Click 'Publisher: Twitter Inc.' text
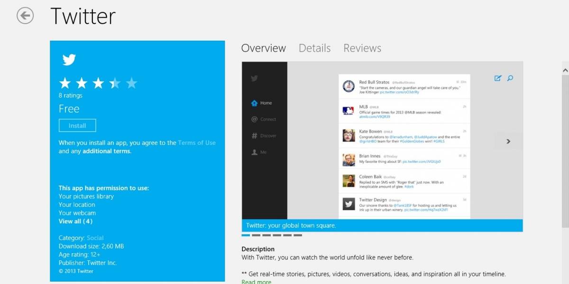Viewport: 569px width, 284px height. point(88,263)
